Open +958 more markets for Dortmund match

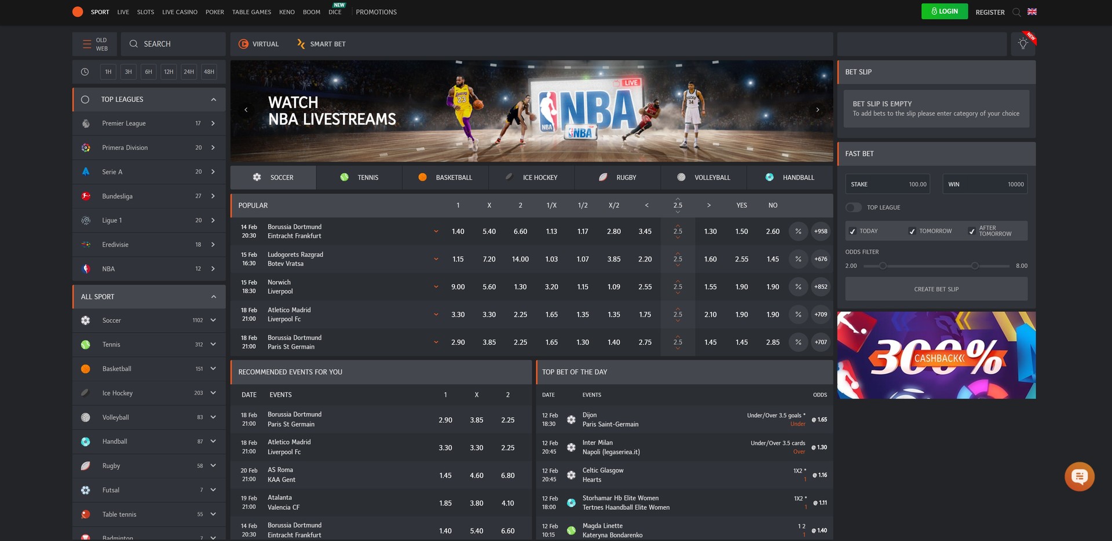click(x=821, y=231)
